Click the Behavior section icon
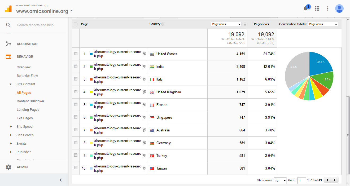Image resolution: width=350 pixels, height=186 pixels. point(8,57)
